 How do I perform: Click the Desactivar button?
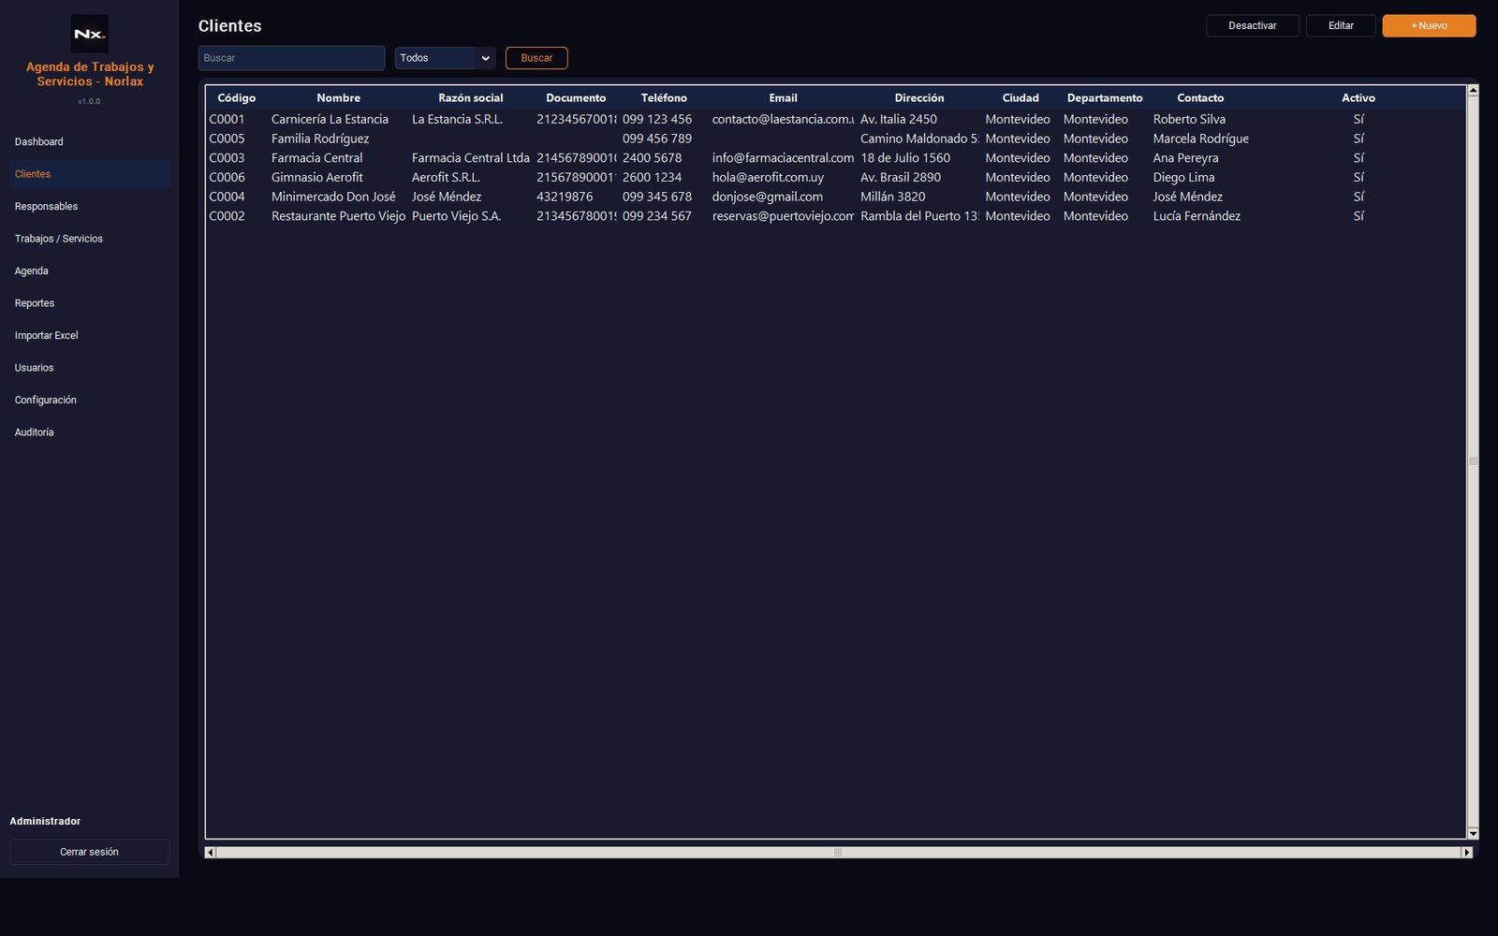pos(1253,26)
